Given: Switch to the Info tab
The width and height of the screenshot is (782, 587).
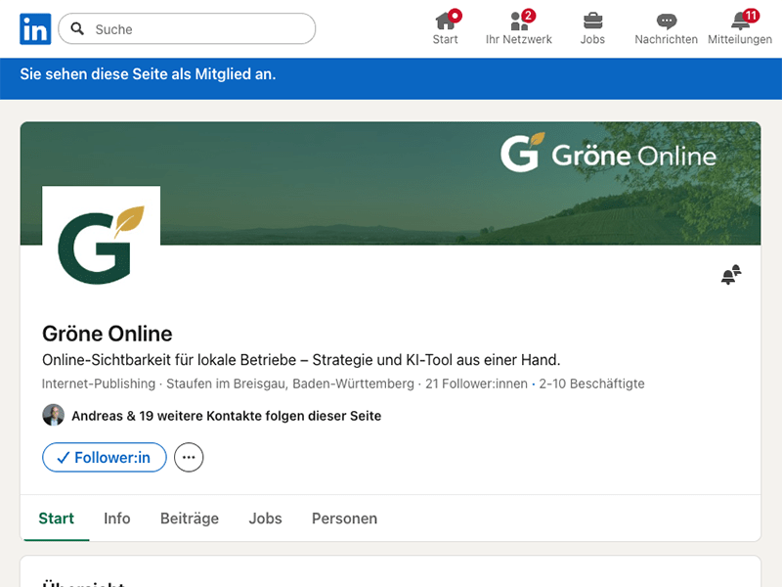Looking at the screenshot, I should click(117, 519).
